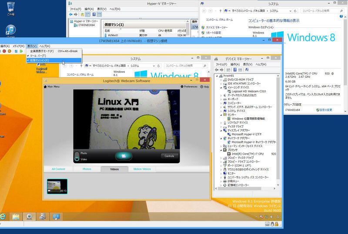Open the 00:13 recorded video thumbnail
This screenshot has width=348, height=234.
click(57, 186)
